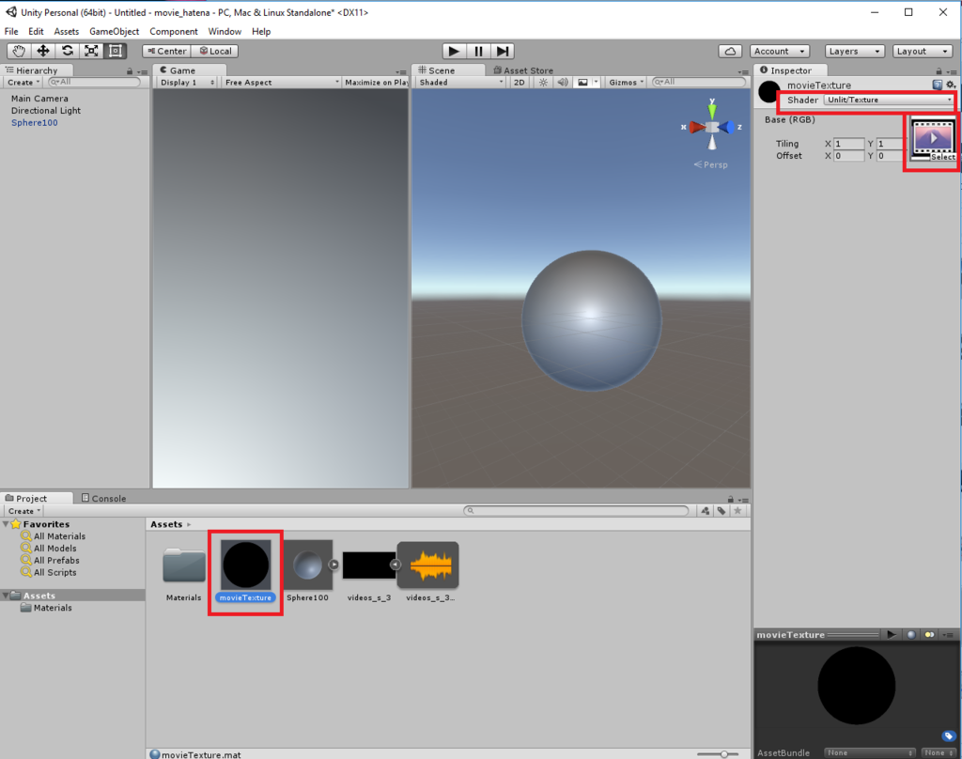
Task: Click the scene gizmo blue Z axis cone
Action: click(x=726, y=127)
